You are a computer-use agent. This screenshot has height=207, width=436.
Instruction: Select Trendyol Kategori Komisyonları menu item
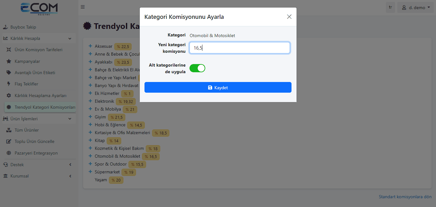click(40, 107)
